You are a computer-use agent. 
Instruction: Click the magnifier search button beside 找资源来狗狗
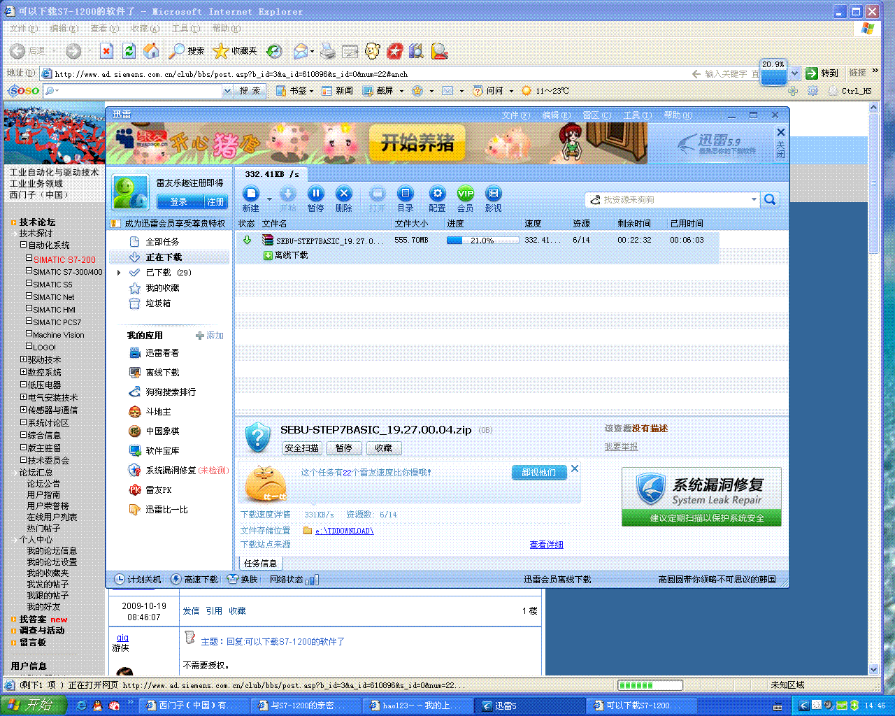pyautogui.click(x=770, y=200)
